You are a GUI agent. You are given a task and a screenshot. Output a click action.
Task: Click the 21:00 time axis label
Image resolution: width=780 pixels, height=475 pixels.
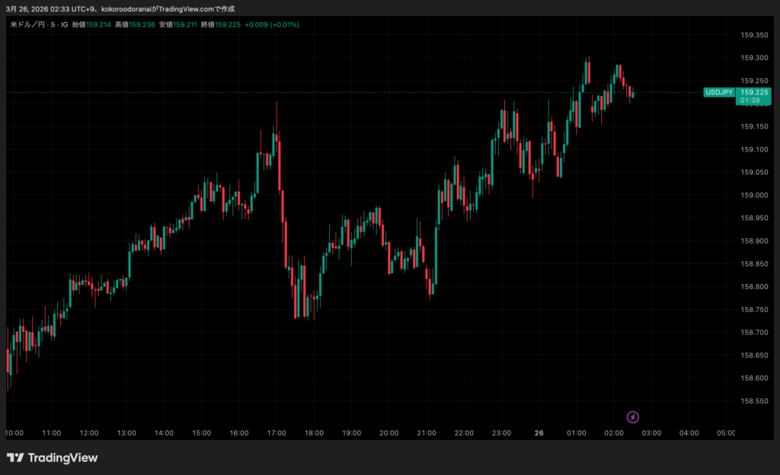coord(427,433)
